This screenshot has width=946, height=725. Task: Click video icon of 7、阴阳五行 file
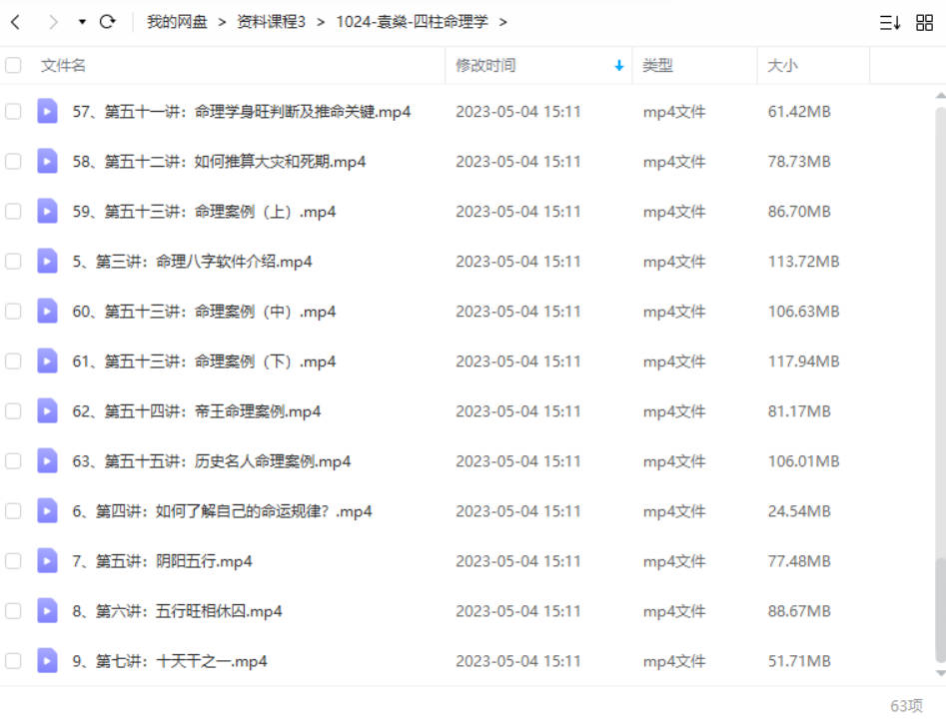47,561
